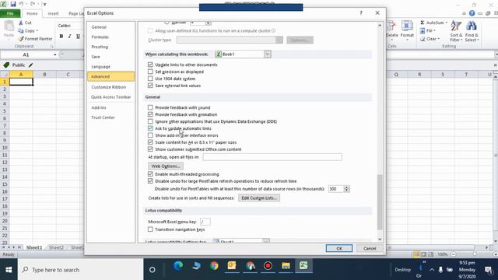498x280 pixels.
Task: Open Find & Select binoculars icon
Action: click(472, 26)
